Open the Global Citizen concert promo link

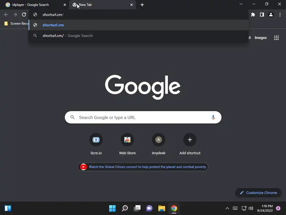(x=143, y=167)
